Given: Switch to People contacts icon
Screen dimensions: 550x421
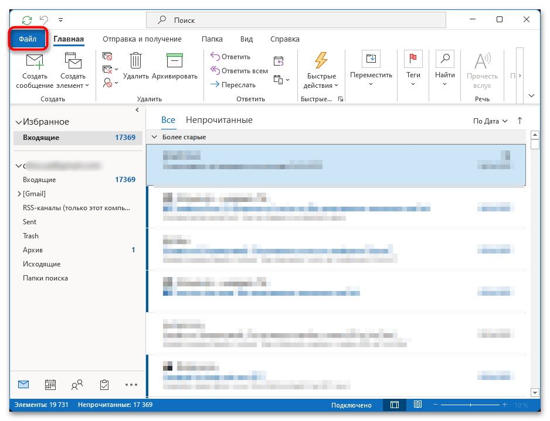Looking at the screenshot, I should pyautogui.click(x=77, y=385).
